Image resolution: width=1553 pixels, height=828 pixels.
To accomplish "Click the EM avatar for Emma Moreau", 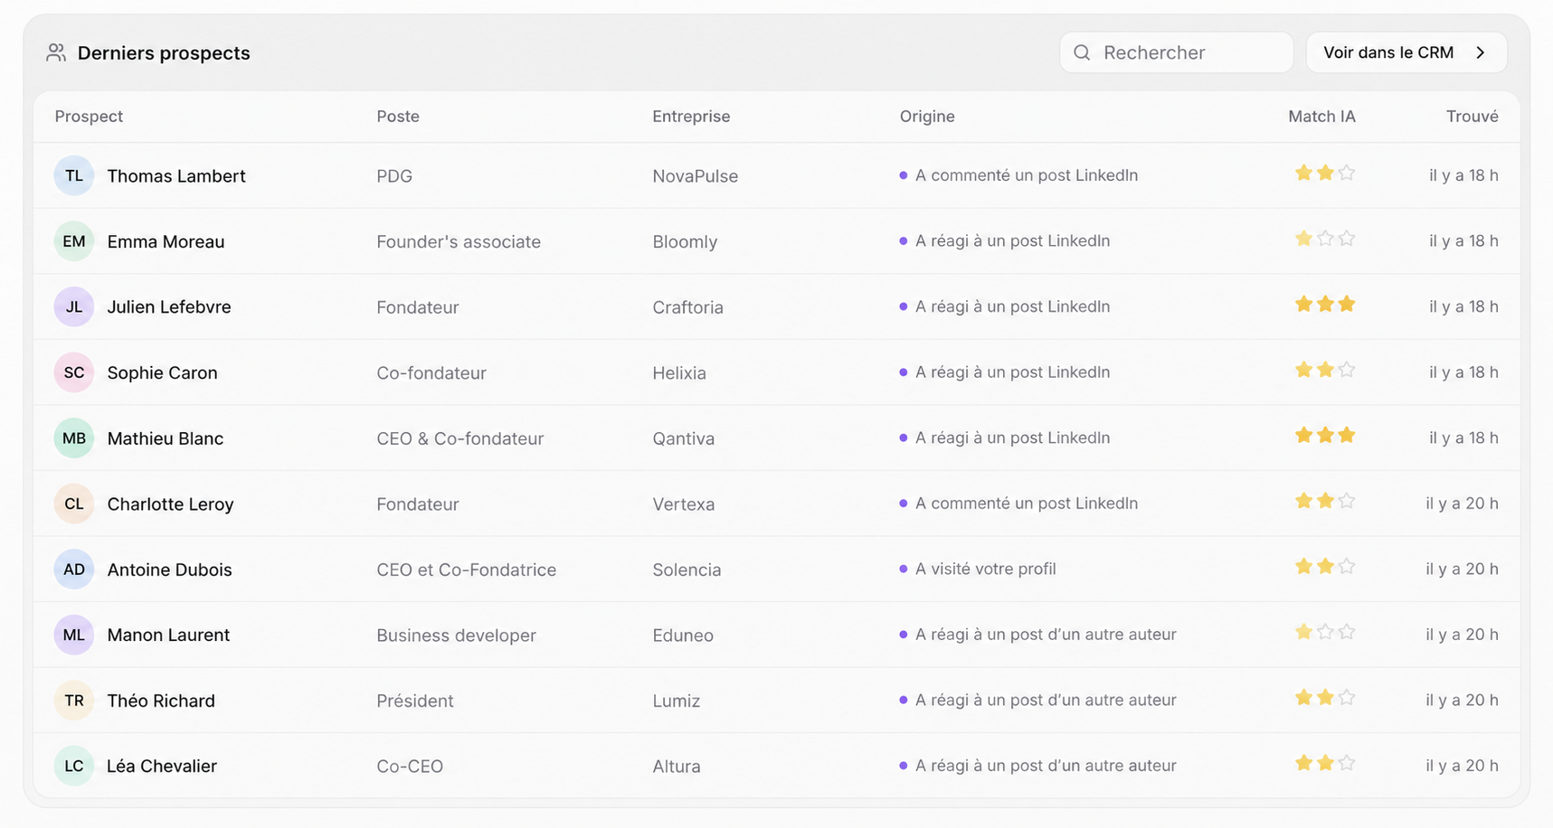I will coord(74,241).
